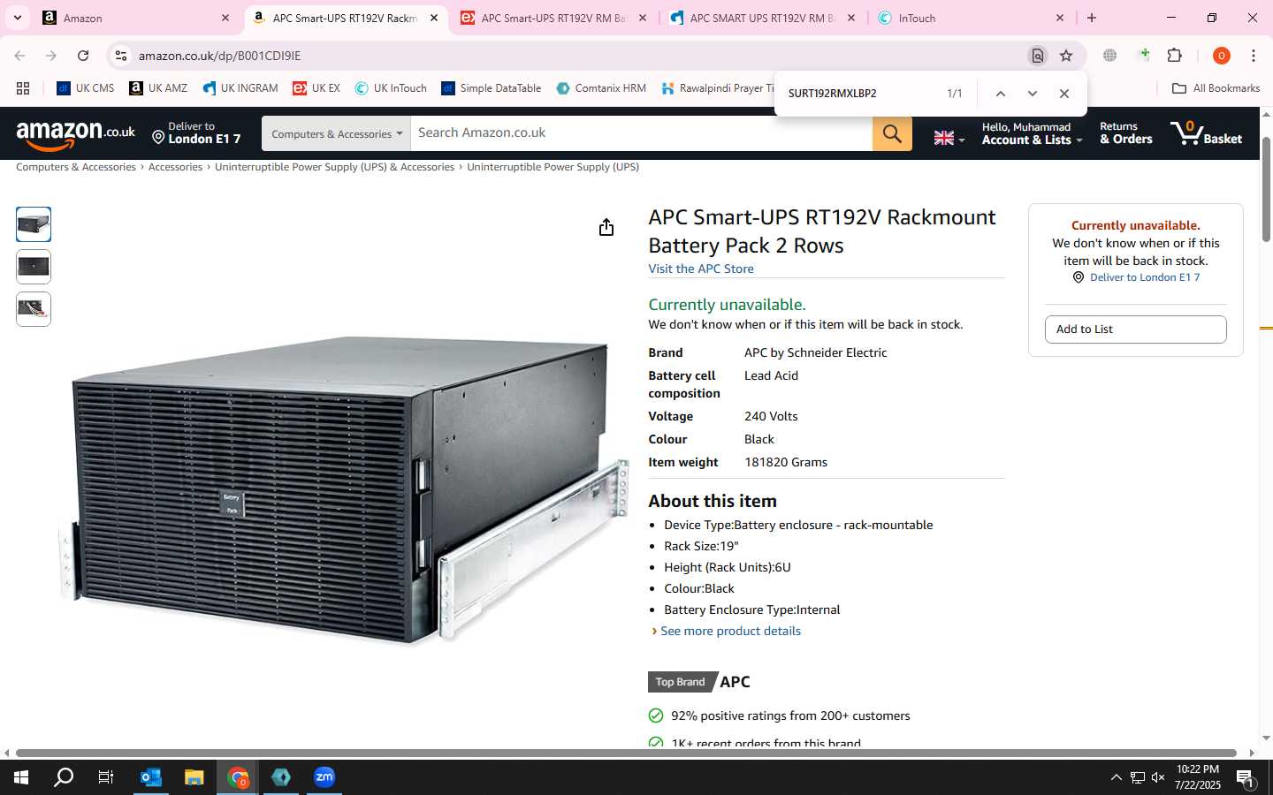Image resolution: width=1273 pixels, height=795 pixels.
Task: Open All Bookmarks folder
Action: (x=1216, y=88)
